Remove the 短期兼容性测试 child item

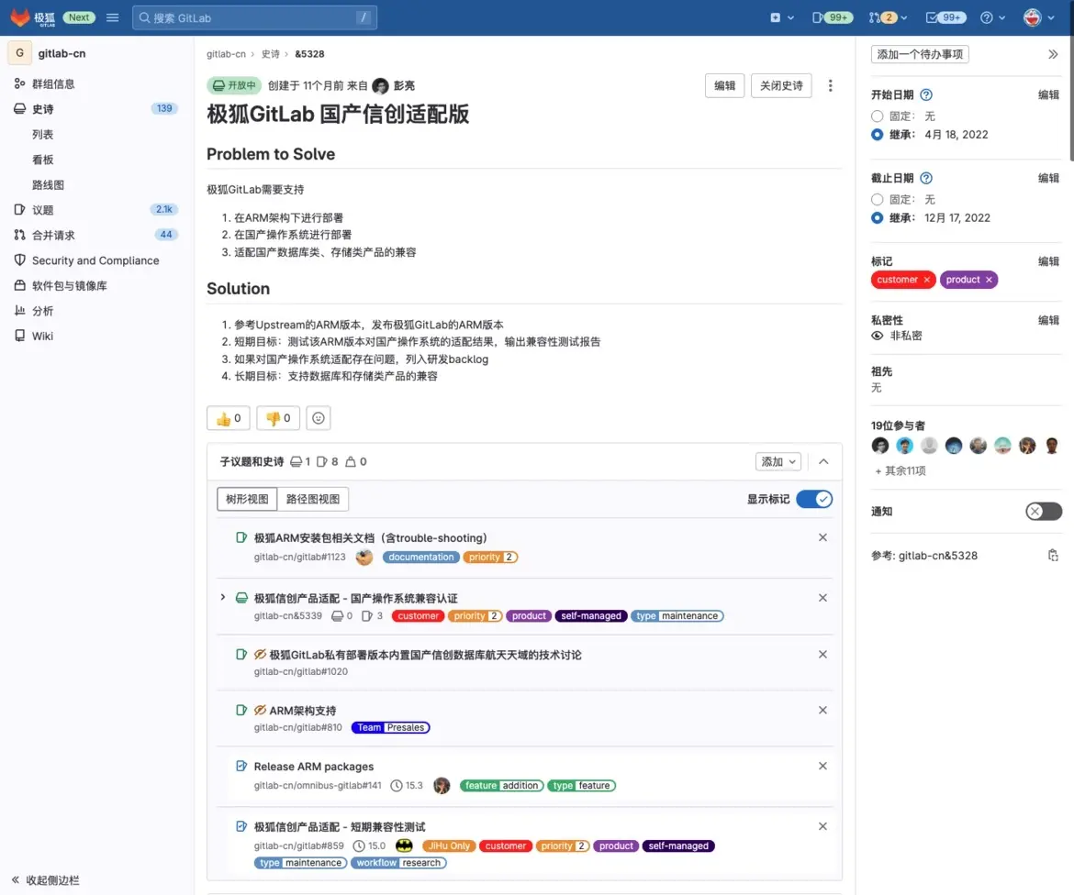[822, 826]
